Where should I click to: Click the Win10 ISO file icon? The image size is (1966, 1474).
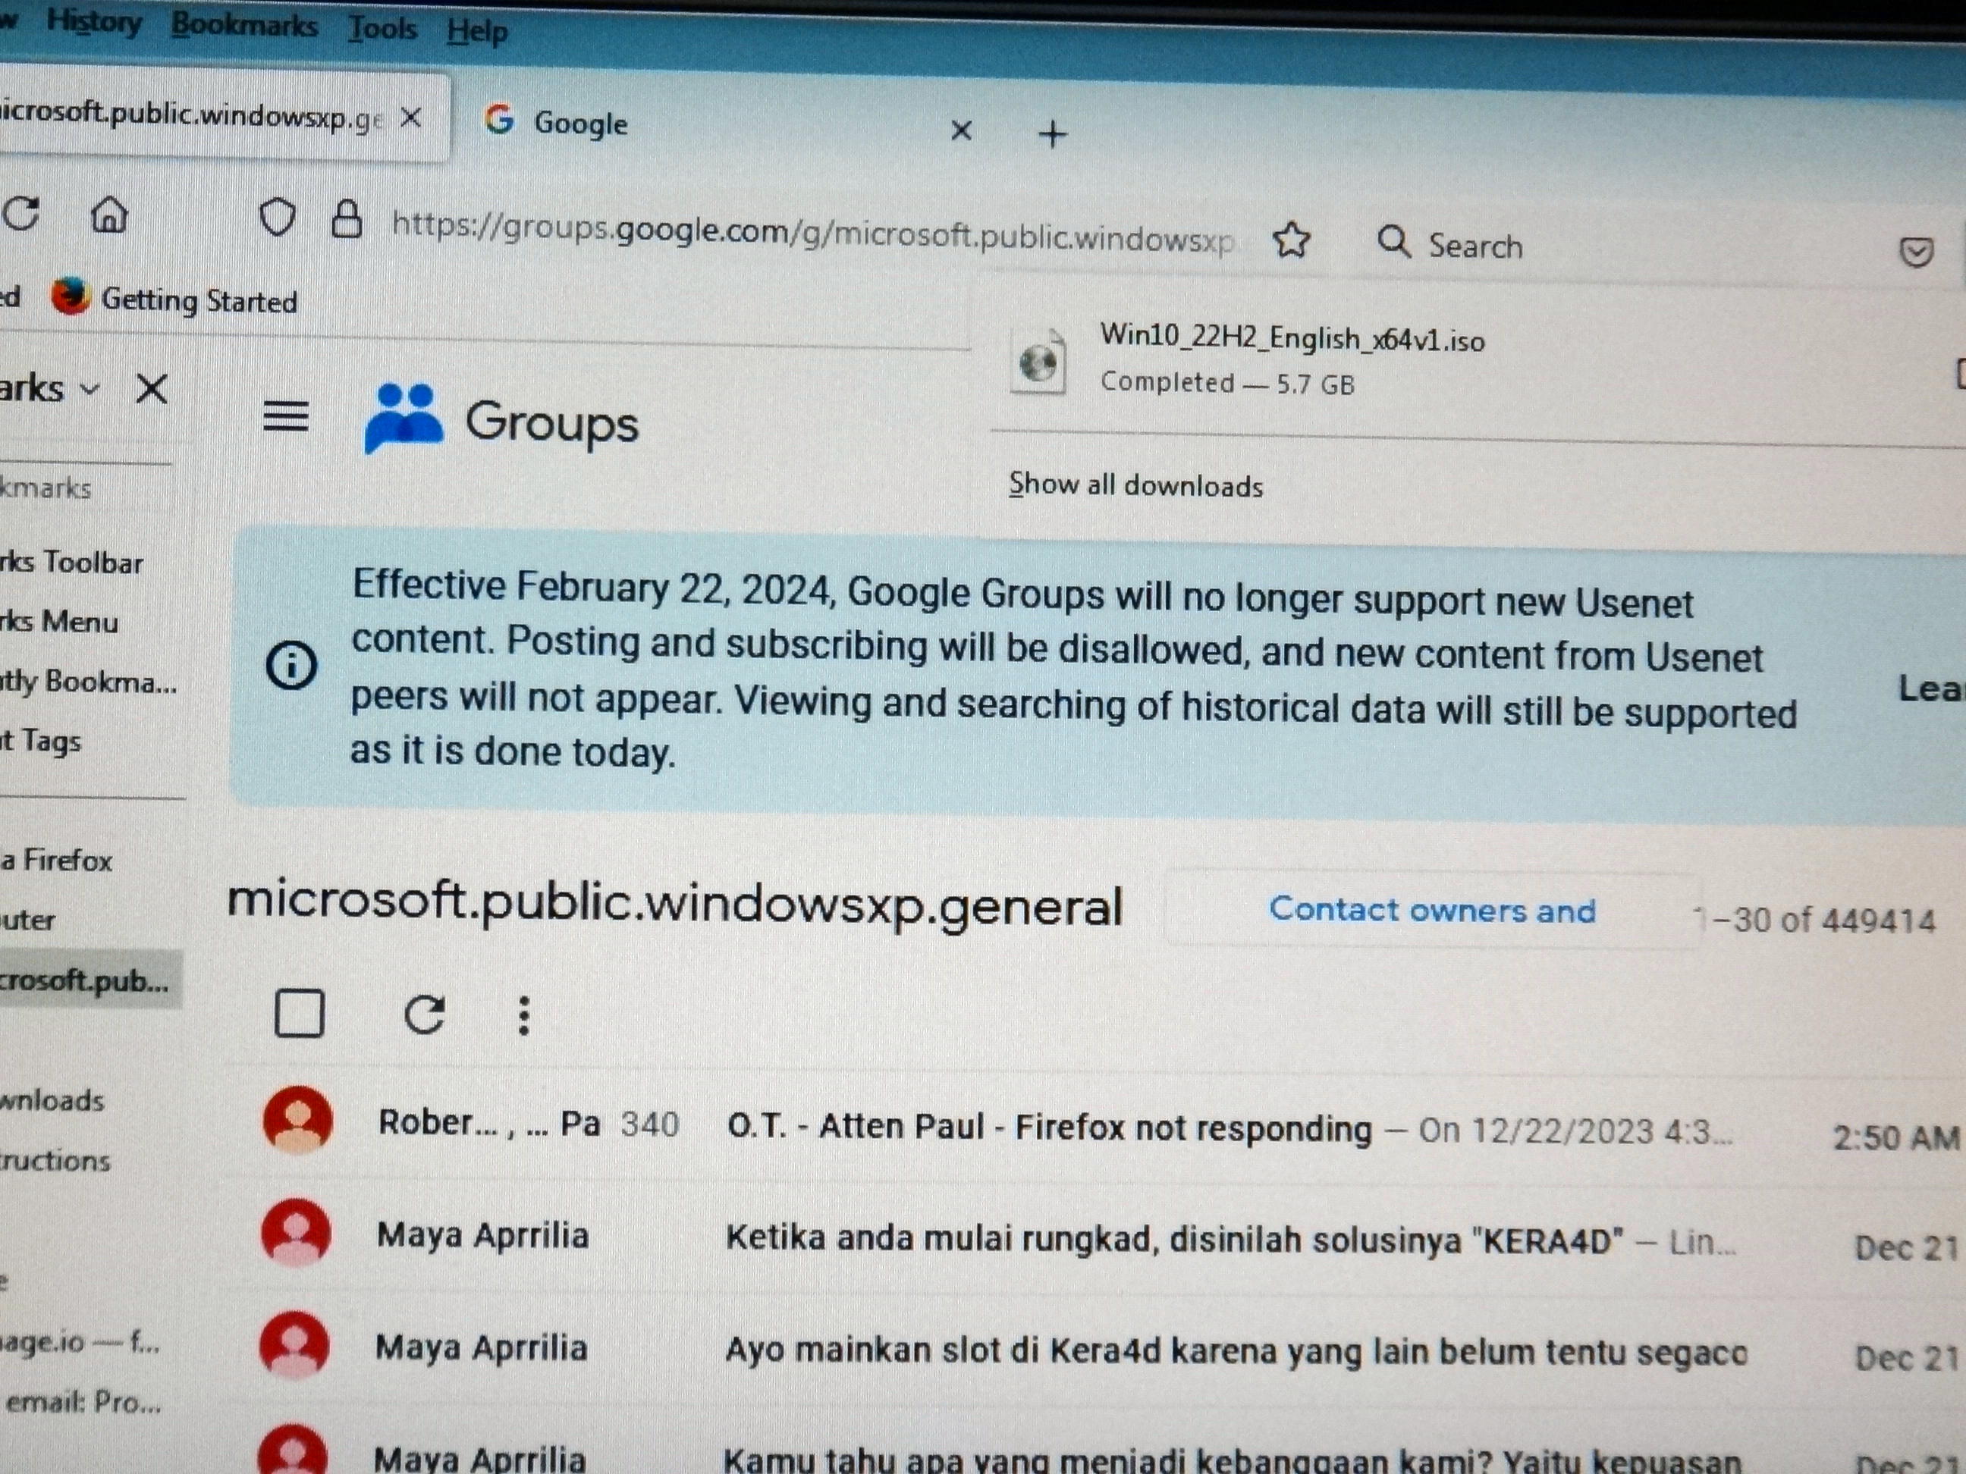[x=1038, y=362]
